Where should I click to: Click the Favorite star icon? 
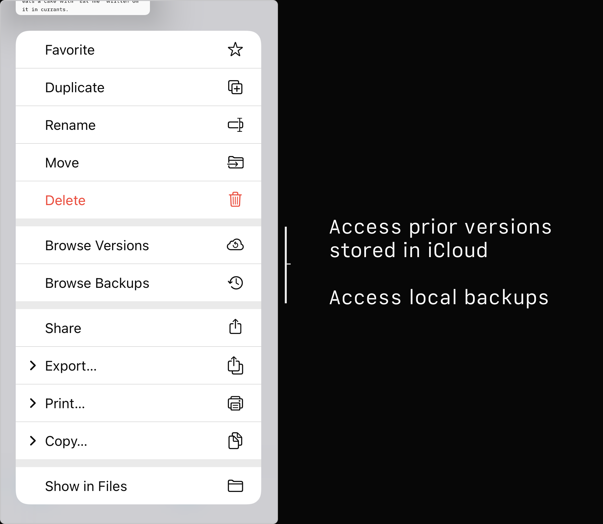tap(235, 50)
